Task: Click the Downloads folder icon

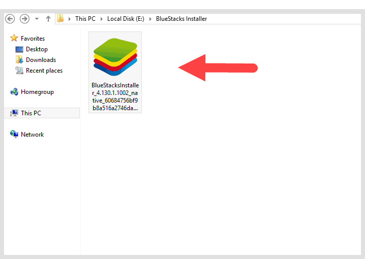Action: click(19, 60)
